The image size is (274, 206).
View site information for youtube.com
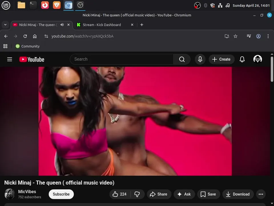click(46, 36)
